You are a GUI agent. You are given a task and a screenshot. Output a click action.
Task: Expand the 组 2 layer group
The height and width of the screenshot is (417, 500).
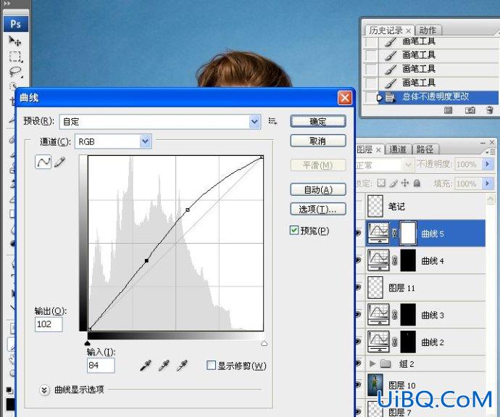click(372, 363)
